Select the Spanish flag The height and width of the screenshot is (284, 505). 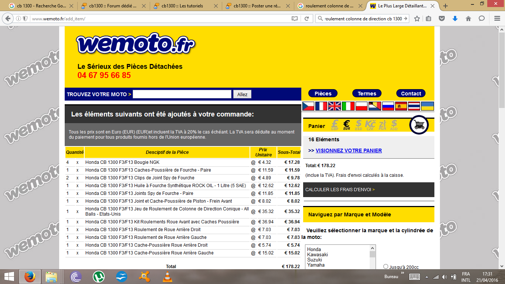click(x=401, y=106)
